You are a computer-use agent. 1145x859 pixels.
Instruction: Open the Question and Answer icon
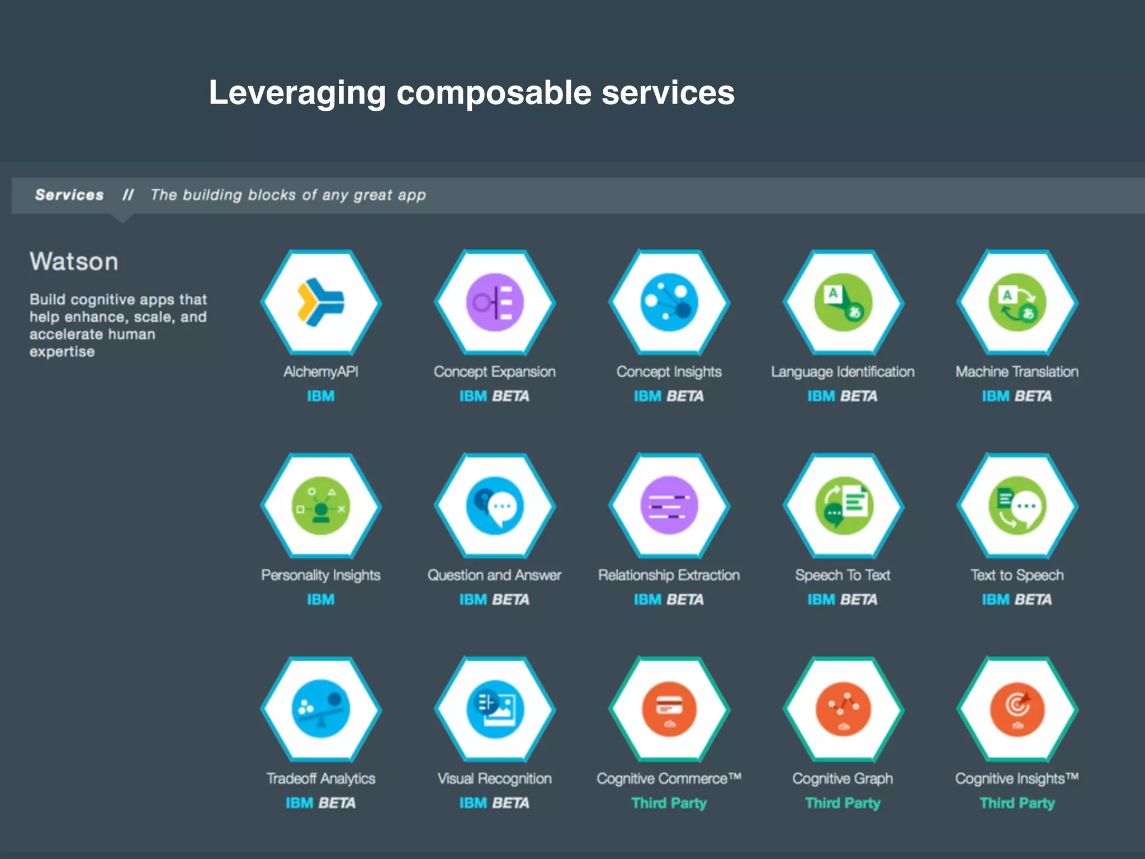tap(495, 506)
